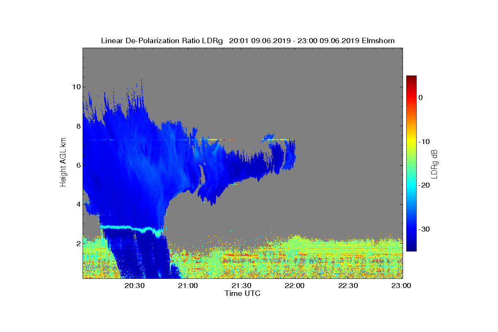498x332 pixels.
Task: Click the height tick label 8
Action: [x=78, y=126]
